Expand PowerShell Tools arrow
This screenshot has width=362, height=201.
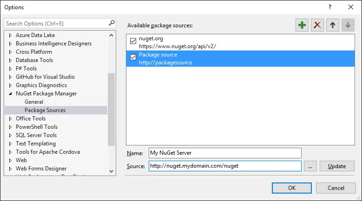10,127
